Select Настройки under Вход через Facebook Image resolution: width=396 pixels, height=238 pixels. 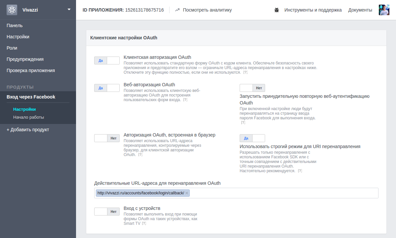click(x=24, y=109)
